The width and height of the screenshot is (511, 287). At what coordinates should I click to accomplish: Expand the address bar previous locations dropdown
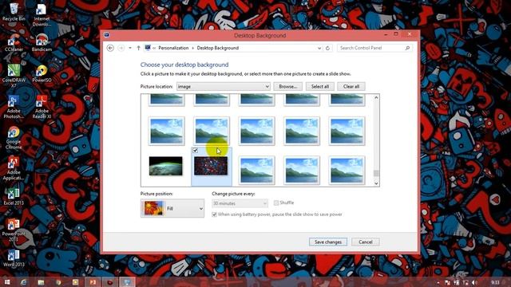point(319,48)
